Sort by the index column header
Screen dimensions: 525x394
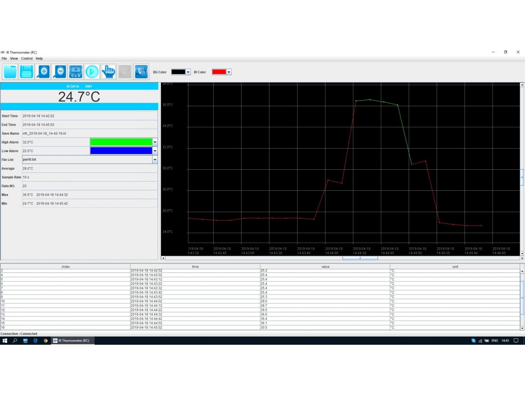[x=65, y=267]
